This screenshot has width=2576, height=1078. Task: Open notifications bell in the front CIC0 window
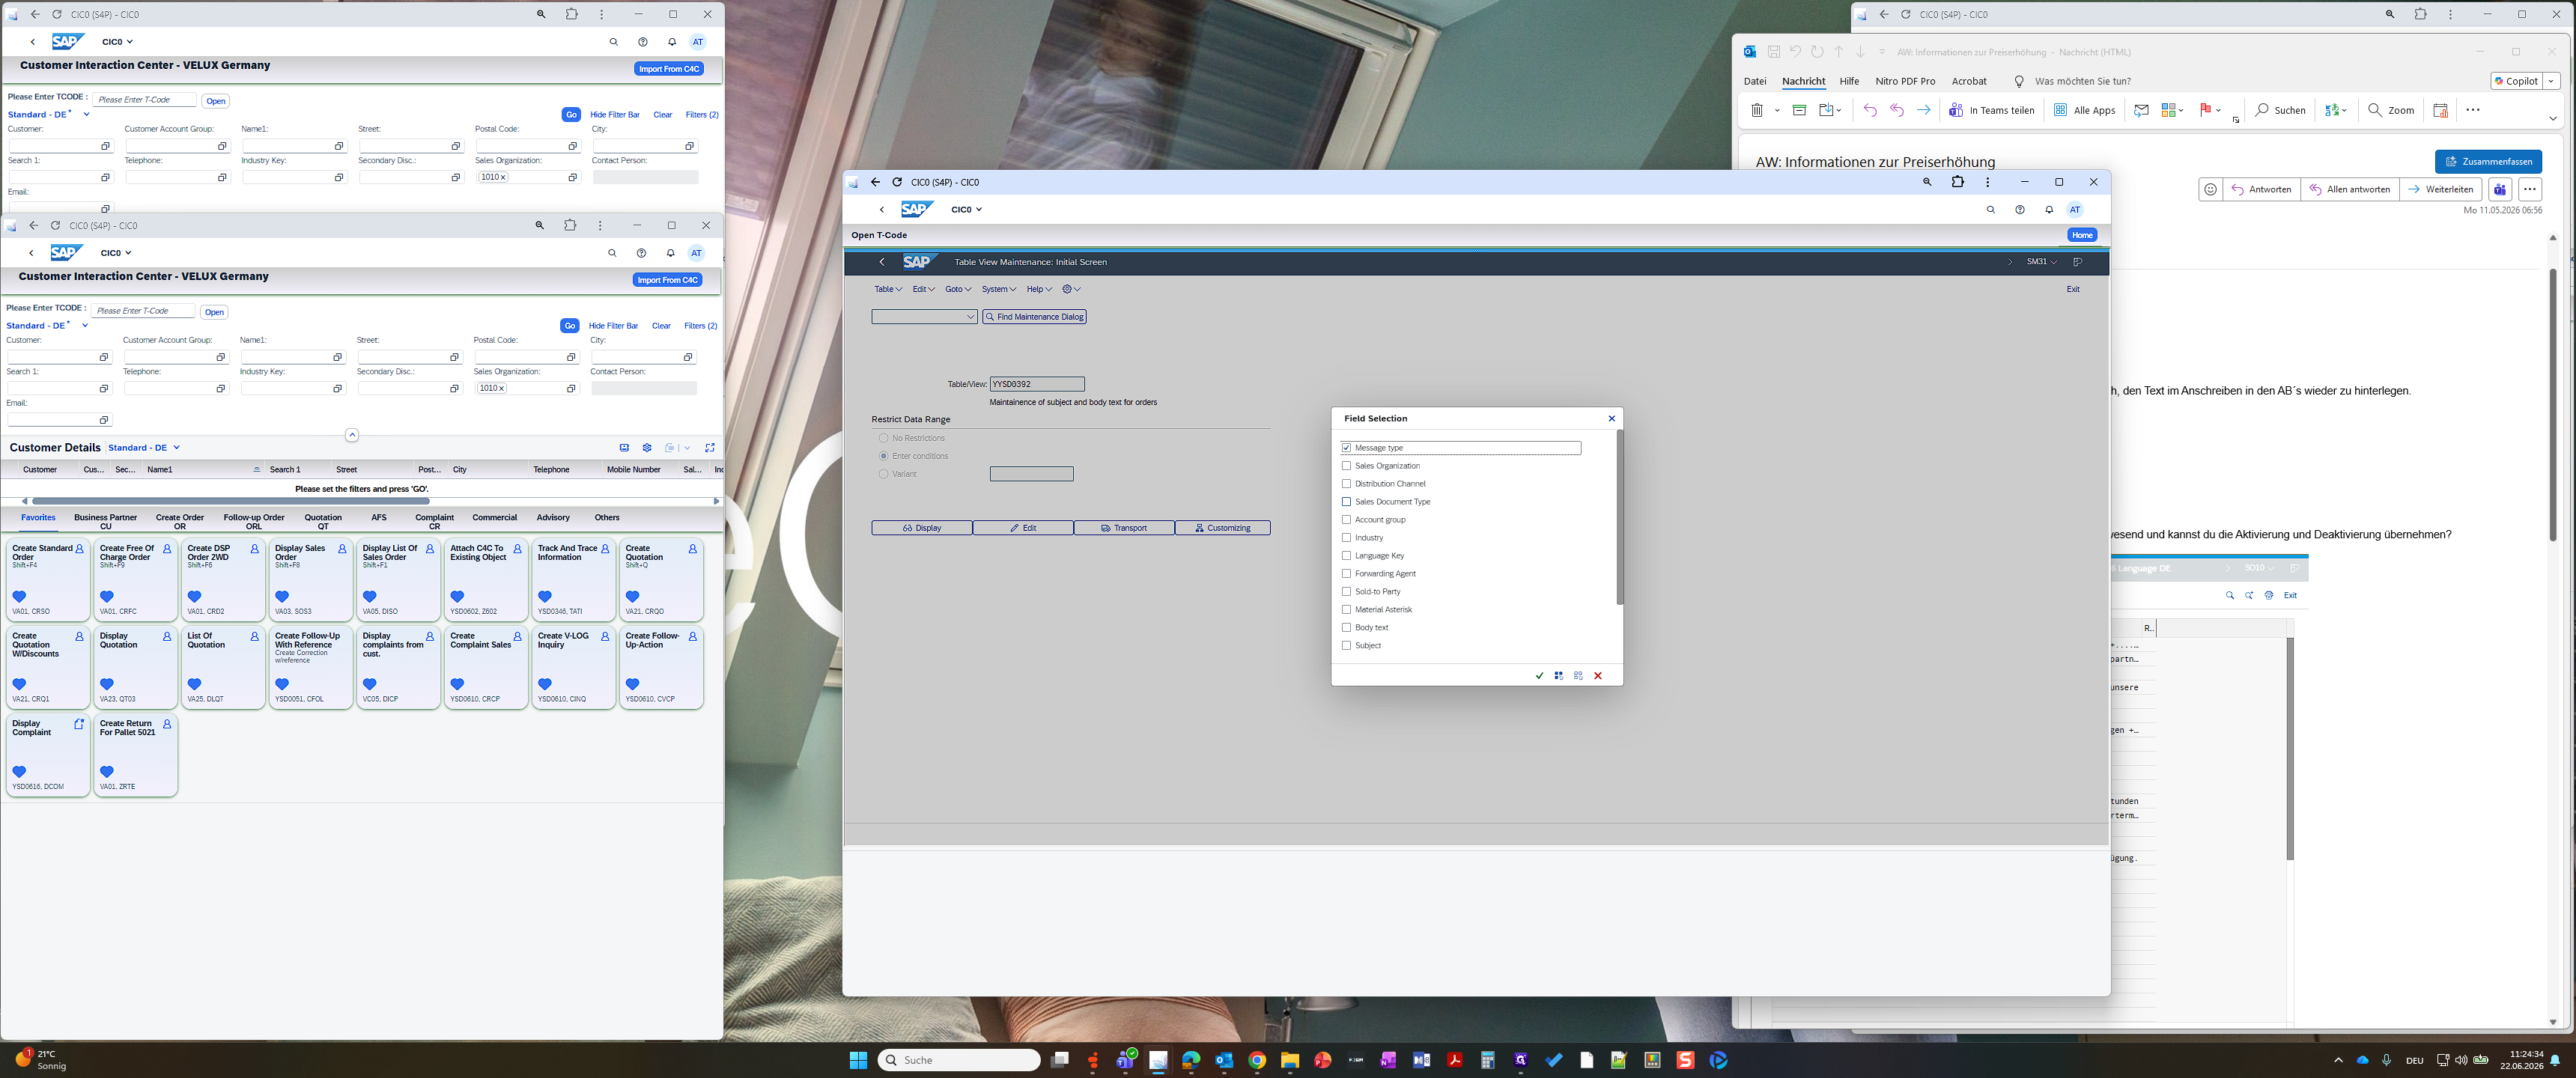pos(2048,210)
